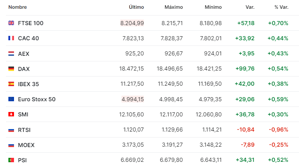
Task: Click the UK flag icon beside FTSE 100
Action: coord(11,23)
